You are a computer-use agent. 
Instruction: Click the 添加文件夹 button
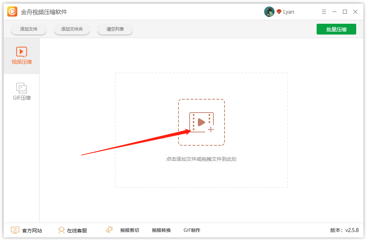[72, 29]
